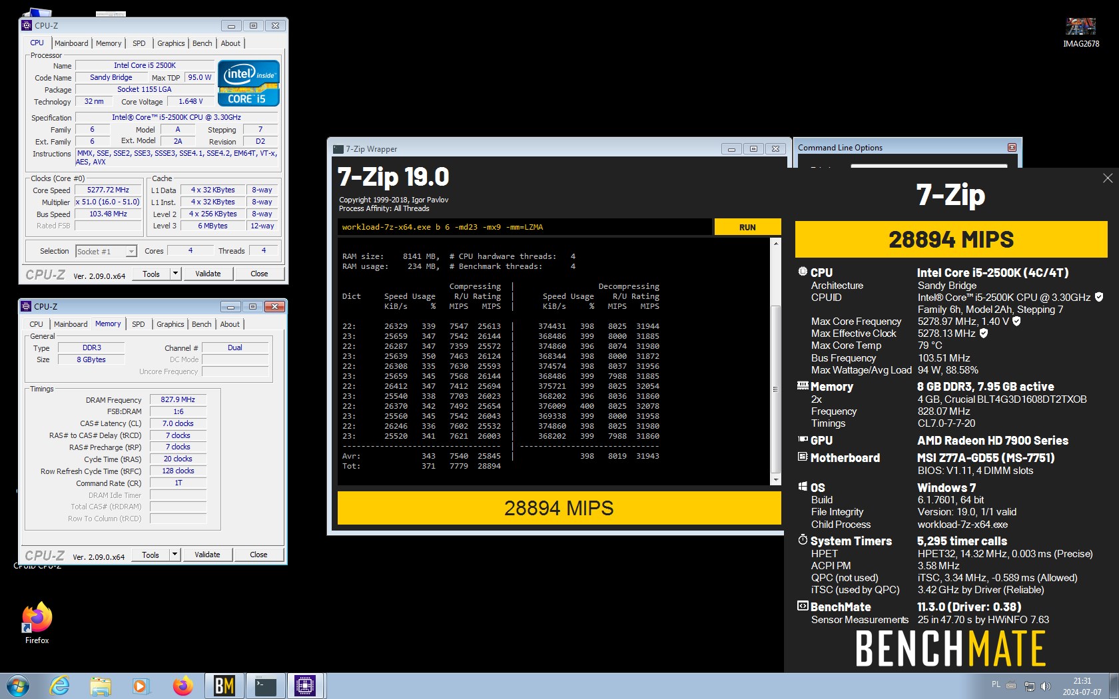Screen dimensions: 1119x699
Task: Click volume speaker icon in system tray
Action: [x=1045, y=686]
